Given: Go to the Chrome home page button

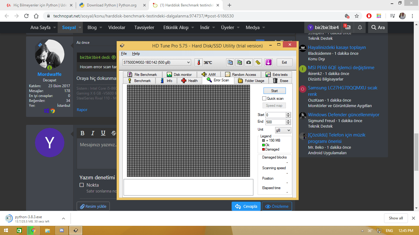Looking at the screenshot, I should [36, 16].
